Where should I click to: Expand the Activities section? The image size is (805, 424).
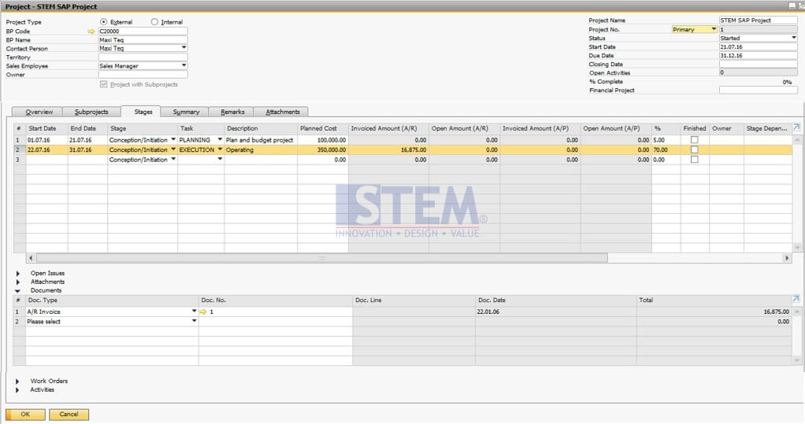(x=18, y=389)
